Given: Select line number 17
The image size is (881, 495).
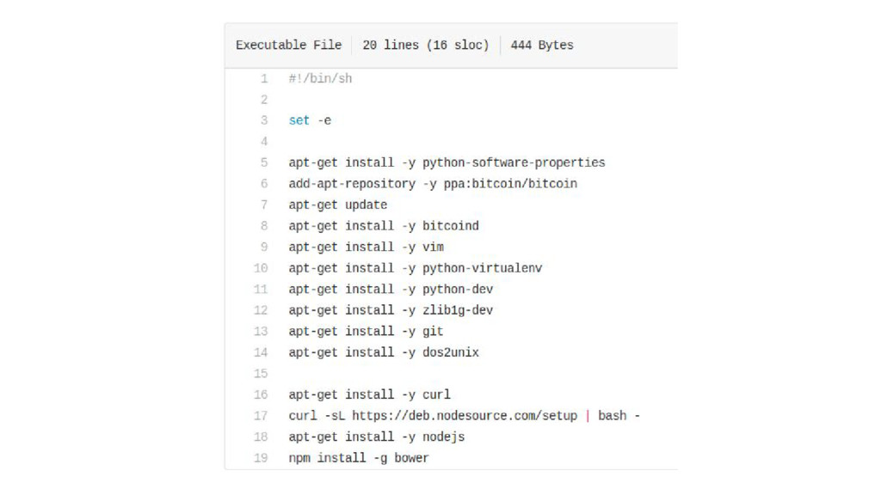Looking at the screenshot, I should click(261, 416).
